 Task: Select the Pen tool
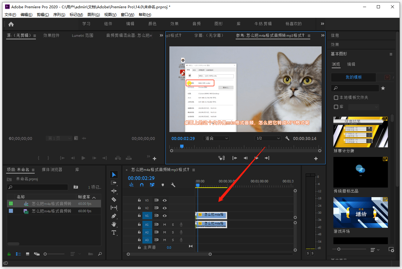tap(114, 216)
